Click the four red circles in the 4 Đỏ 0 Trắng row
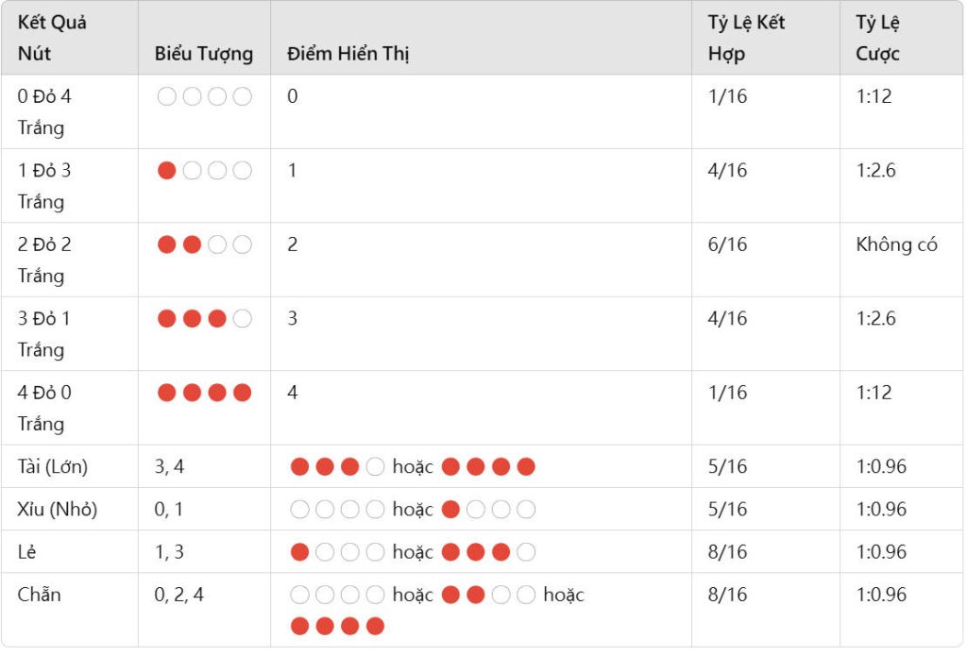Image resolution: width=967 pixels, height=656 pixels. click(204, 393)
